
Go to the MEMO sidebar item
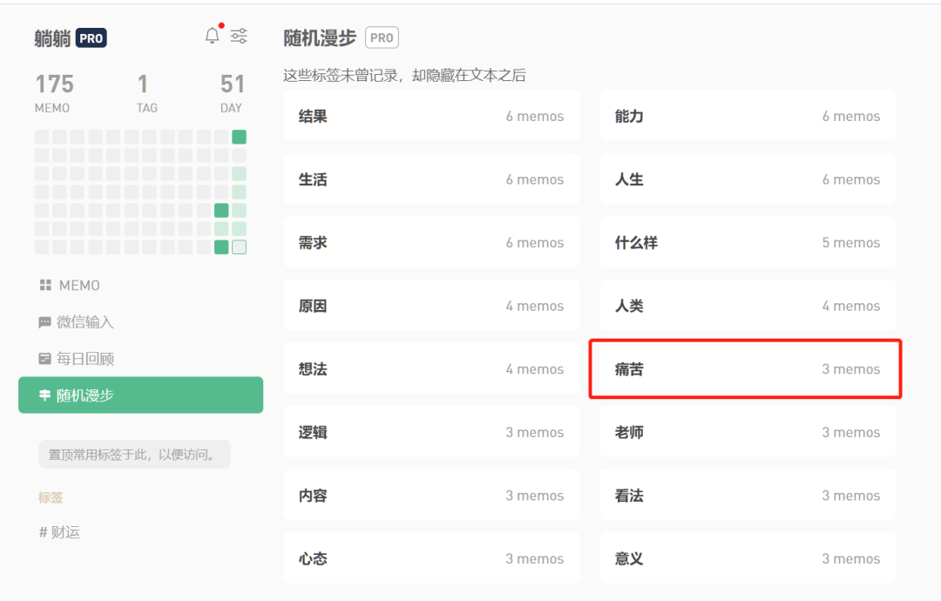click(70, 286)
